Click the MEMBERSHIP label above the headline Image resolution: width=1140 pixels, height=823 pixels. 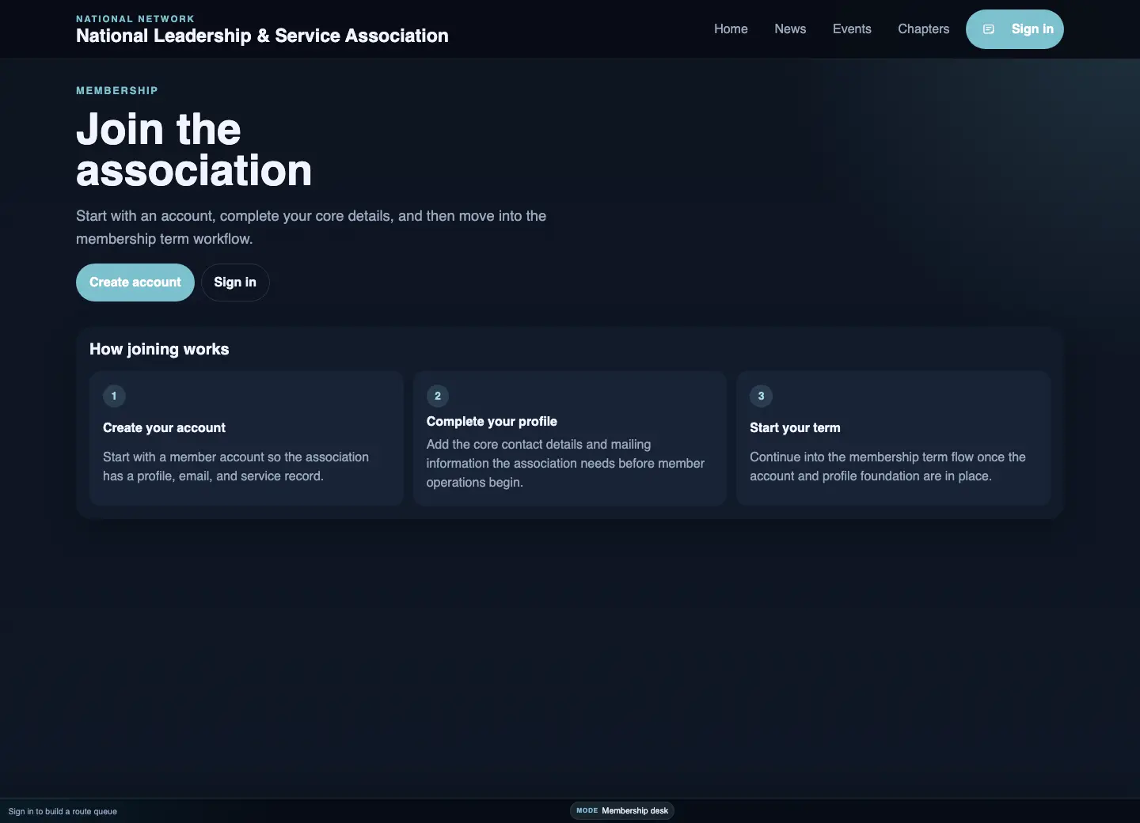(117, 91)
